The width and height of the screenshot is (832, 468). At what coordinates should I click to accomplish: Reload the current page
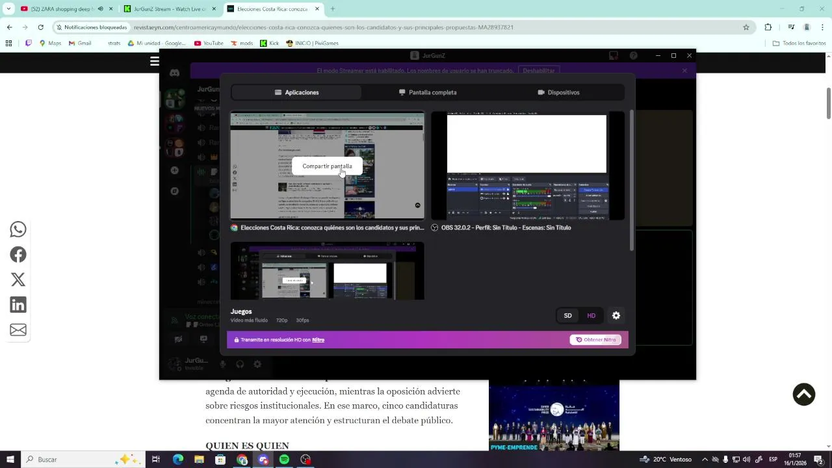(40, 27)
